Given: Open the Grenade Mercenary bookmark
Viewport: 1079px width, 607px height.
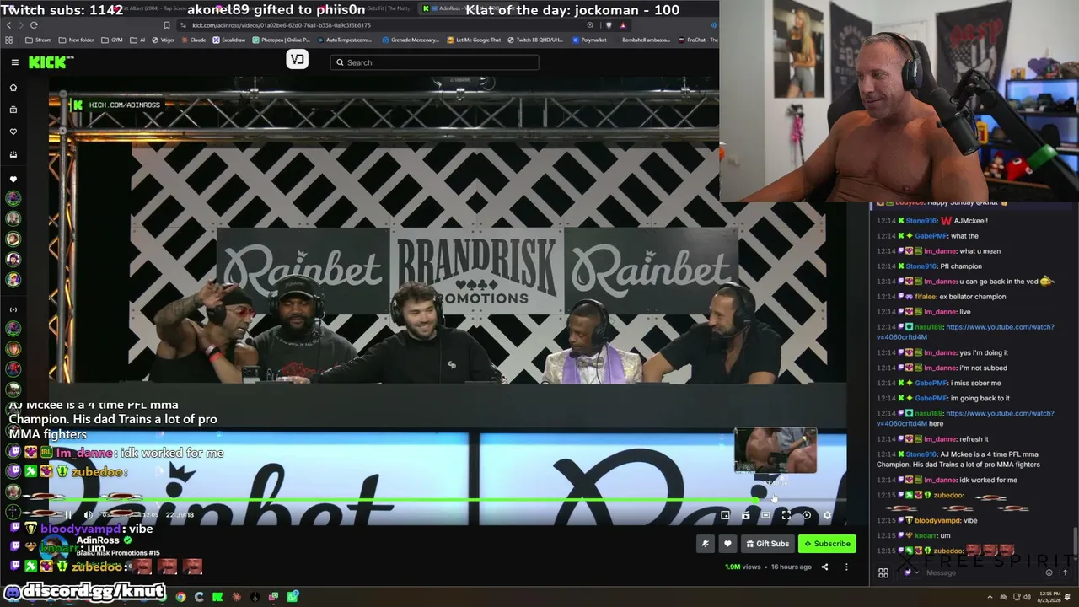Looking at the screenshot, I should pyautogui.click(x=411, y=40).
